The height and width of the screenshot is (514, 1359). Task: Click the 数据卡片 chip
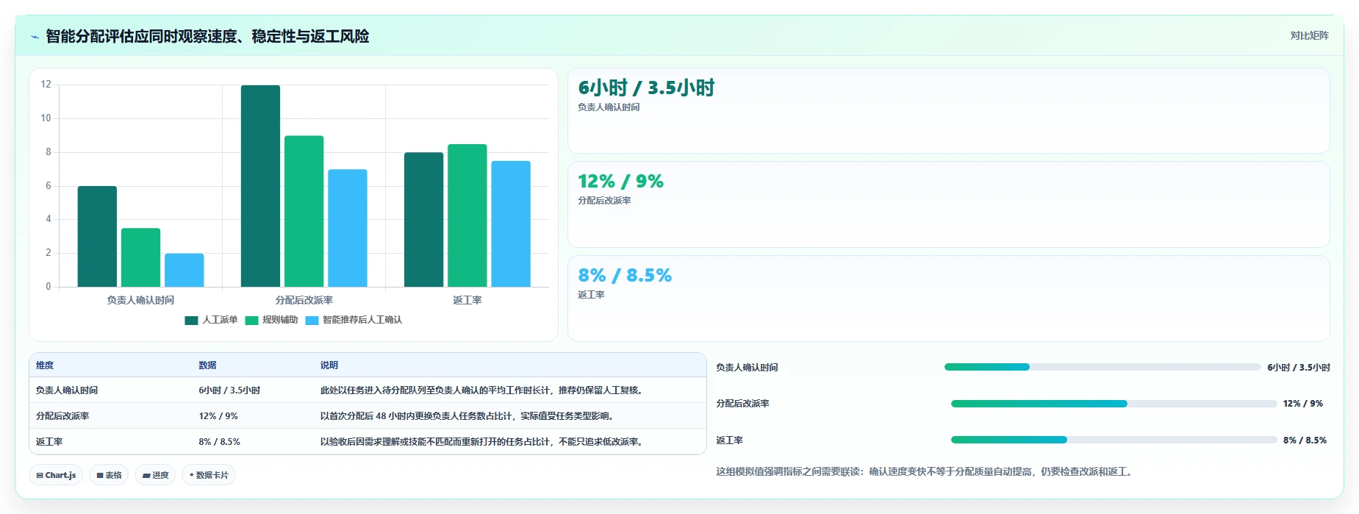[209, 475]
